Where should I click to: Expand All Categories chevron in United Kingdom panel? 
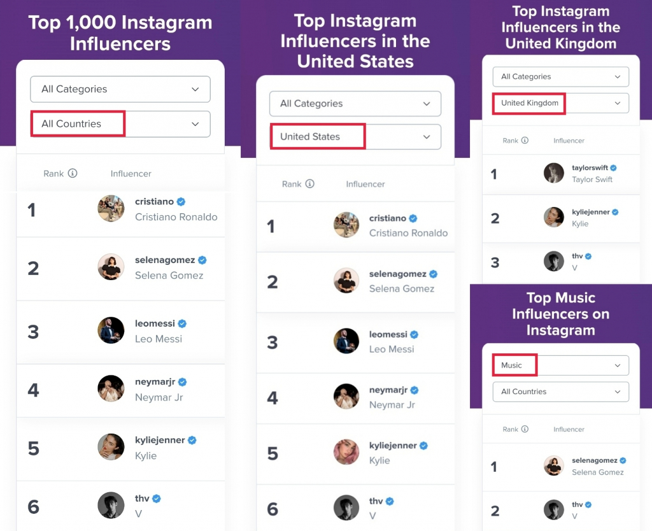pos(618,77)
